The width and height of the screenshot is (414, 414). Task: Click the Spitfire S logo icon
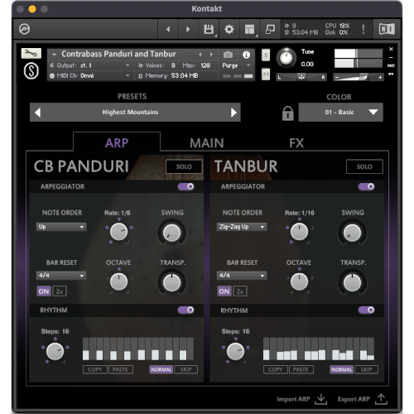(31, 71)
